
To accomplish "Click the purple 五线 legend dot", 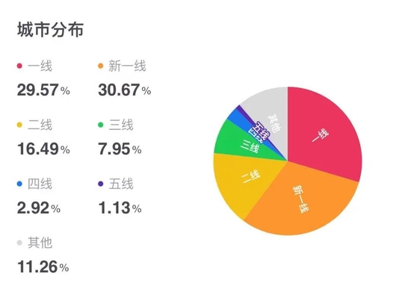I will tap(100, 184).
